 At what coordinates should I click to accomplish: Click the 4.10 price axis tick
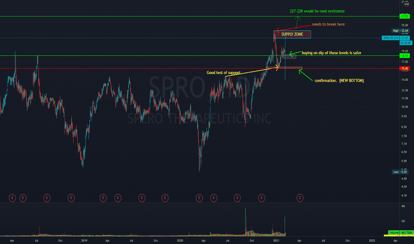pyautogui.click(x=404, y=196)
